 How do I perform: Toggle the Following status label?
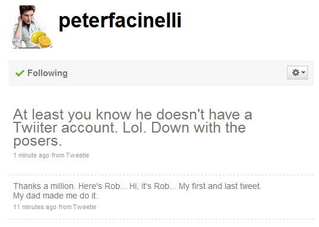[47, 73]
